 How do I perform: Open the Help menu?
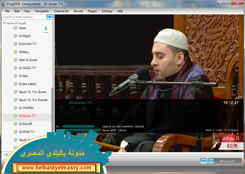(120, 11)
